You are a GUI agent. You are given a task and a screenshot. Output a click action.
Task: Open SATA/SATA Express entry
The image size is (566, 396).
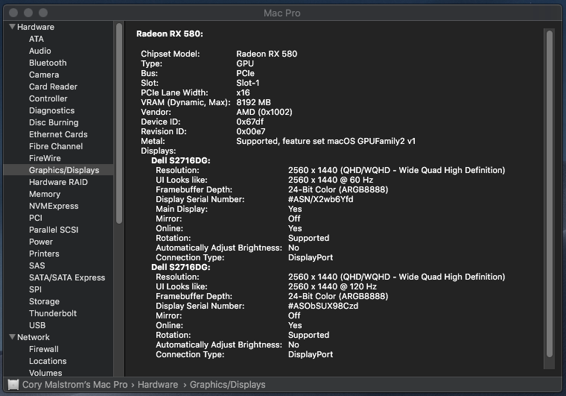67,277
